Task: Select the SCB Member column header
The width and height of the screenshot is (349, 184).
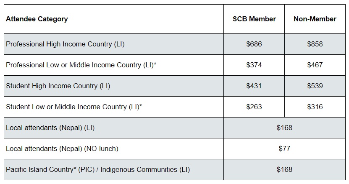Action: (254, 19)
